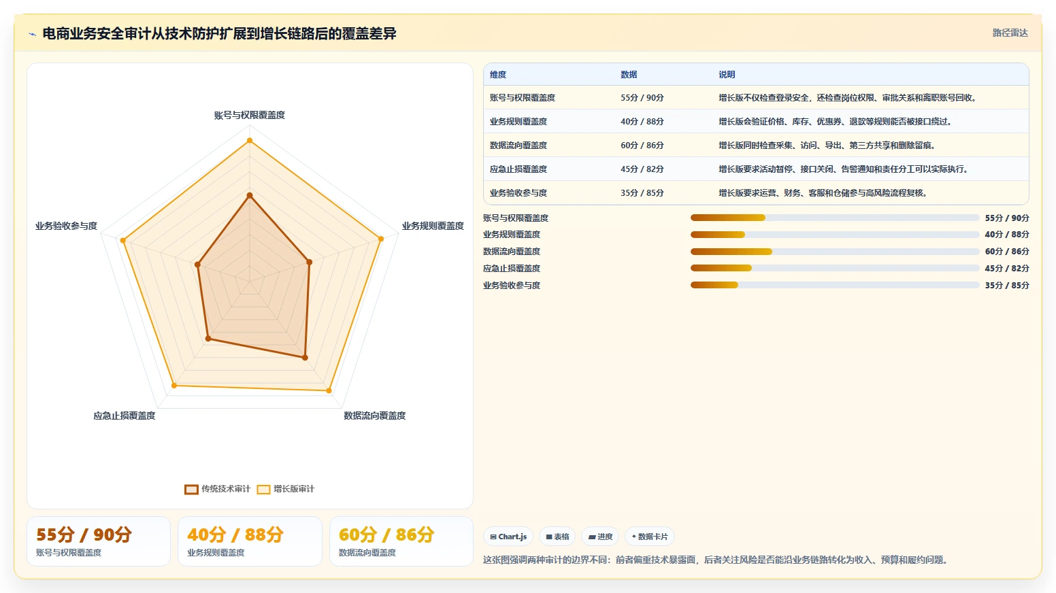Click description starting 增长版会验证价格
This screenshot has width=1056, height=593.
pos(837,122)
